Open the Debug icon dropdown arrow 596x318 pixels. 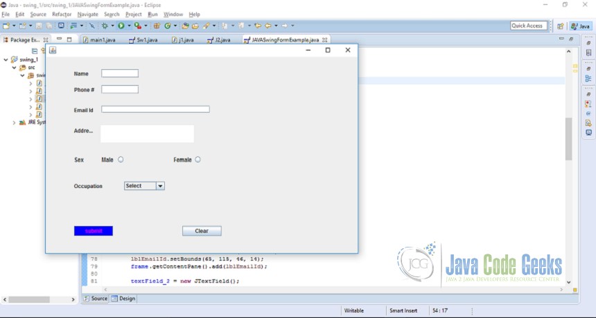(112, 26)
